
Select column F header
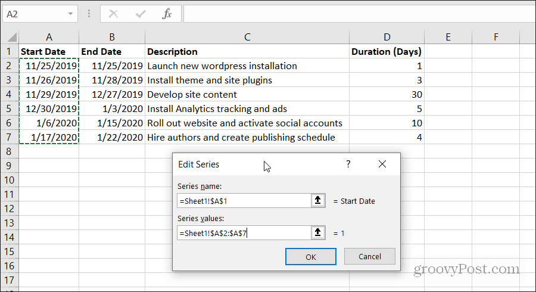point(496,37)
